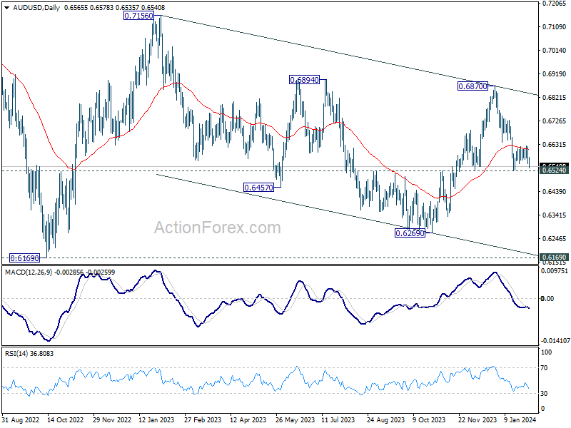The height and width of the screenshot is (428, 571).
Task: Click the 0.70140 price axis value
Action: pyautogui.click(x=554, y=50)
